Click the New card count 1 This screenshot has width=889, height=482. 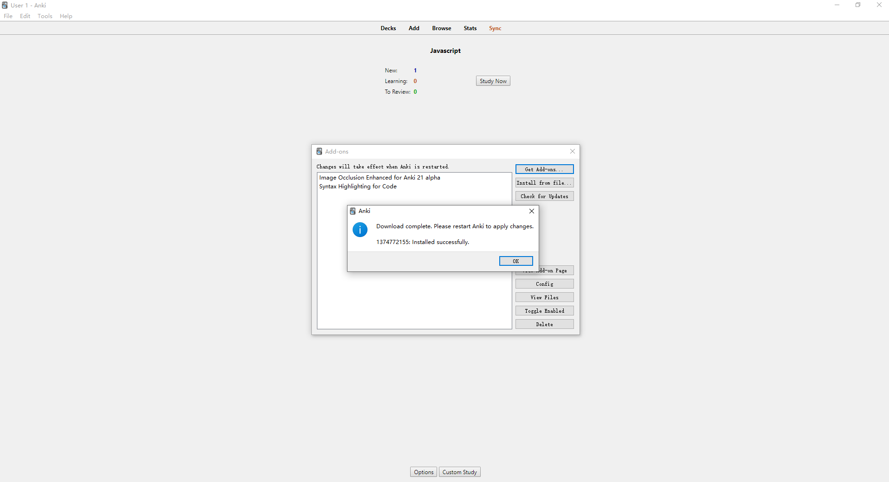(x=415, y=71)
